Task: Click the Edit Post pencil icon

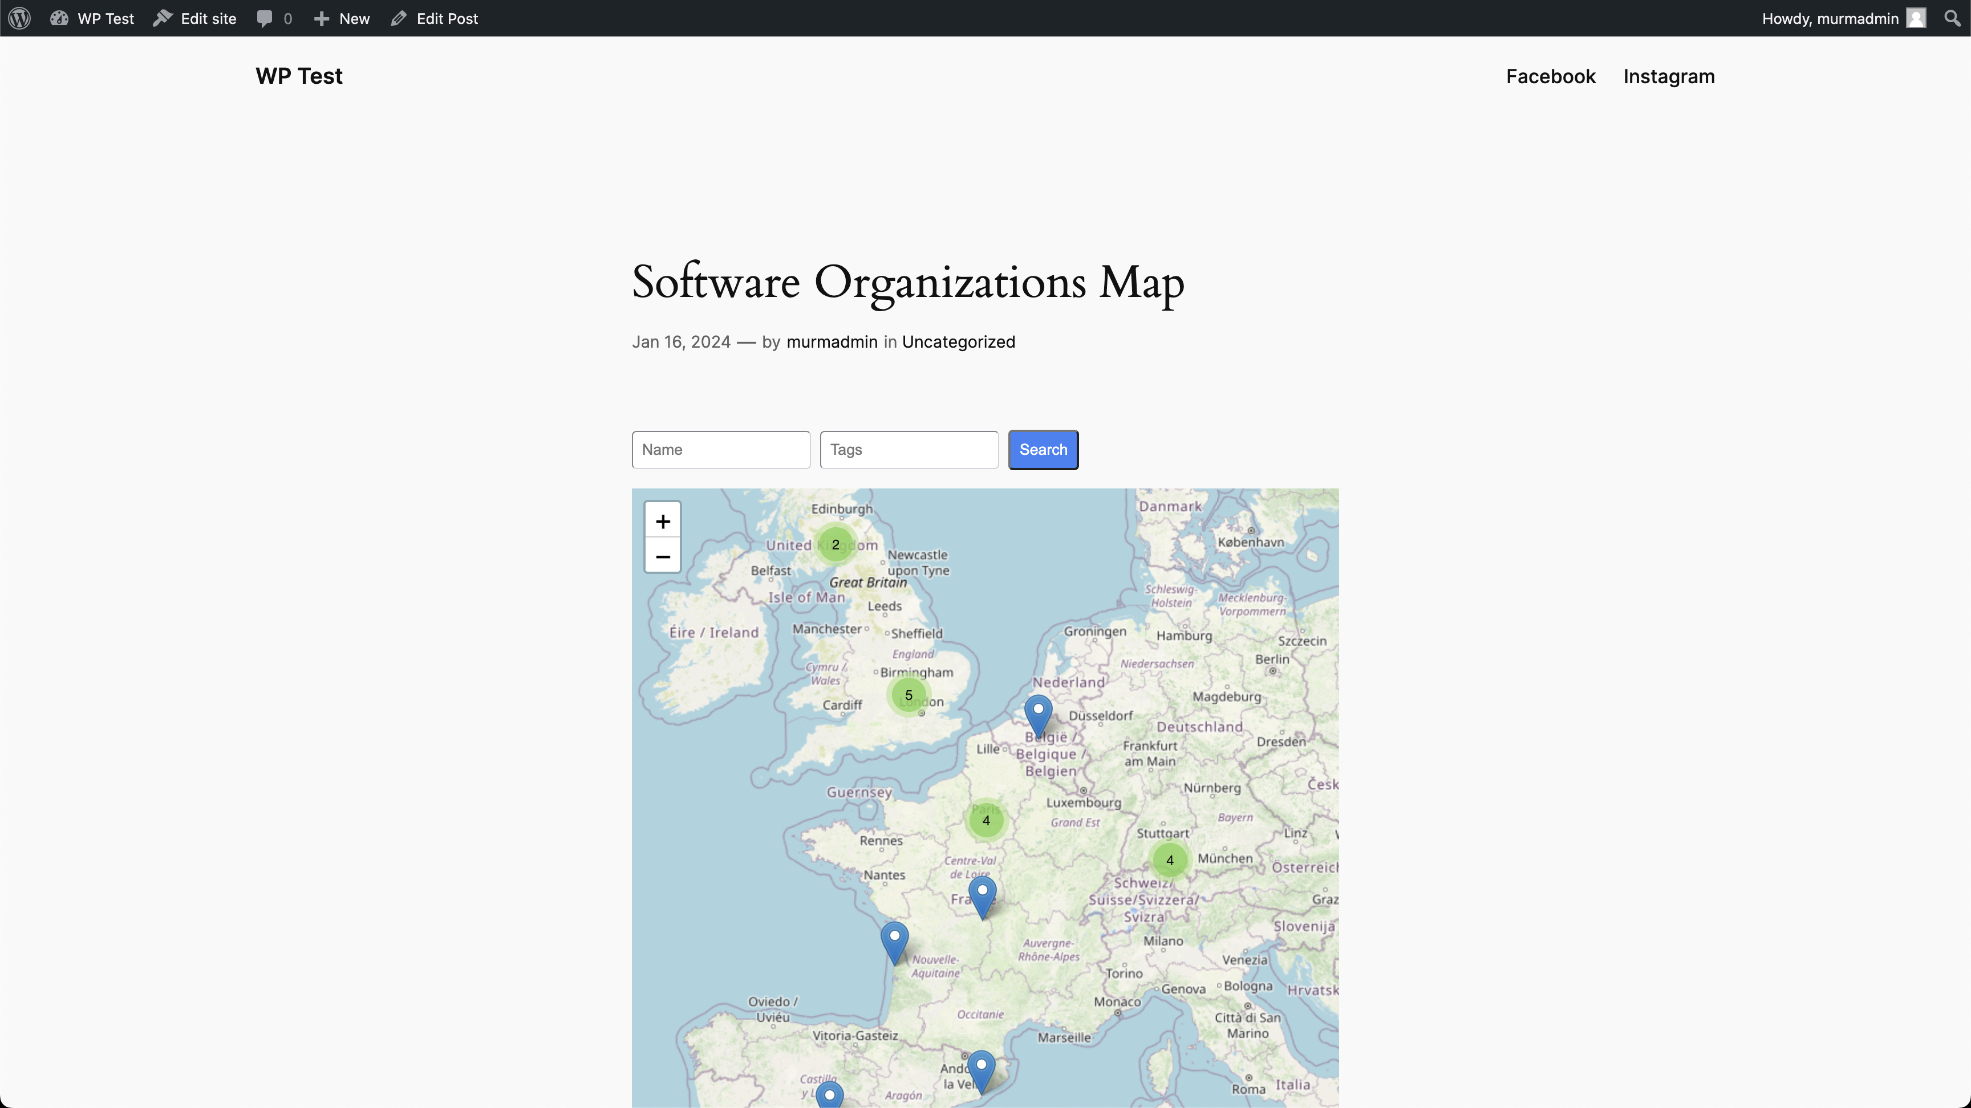Action: click(399, 18)
